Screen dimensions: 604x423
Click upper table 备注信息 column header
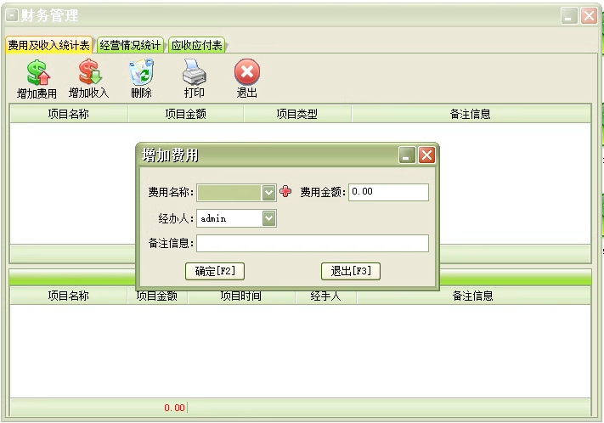click(471, 114)
